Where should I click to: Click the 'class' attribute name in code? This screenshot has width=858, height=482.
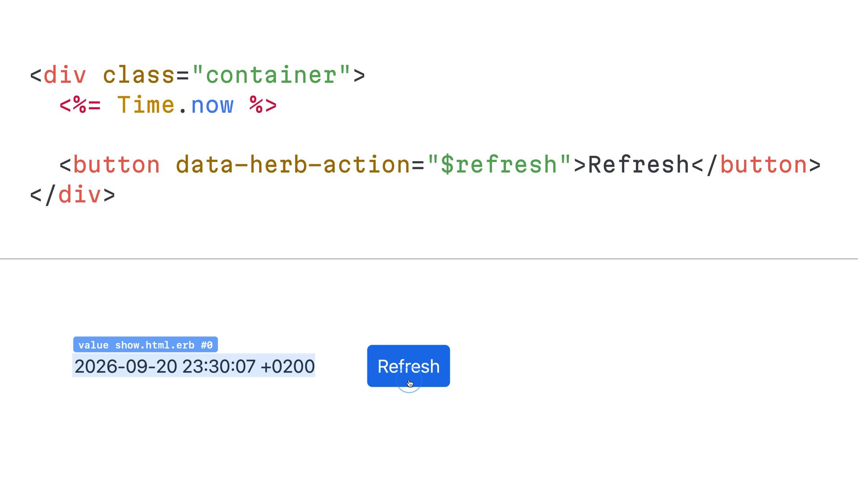click(139, 75)
